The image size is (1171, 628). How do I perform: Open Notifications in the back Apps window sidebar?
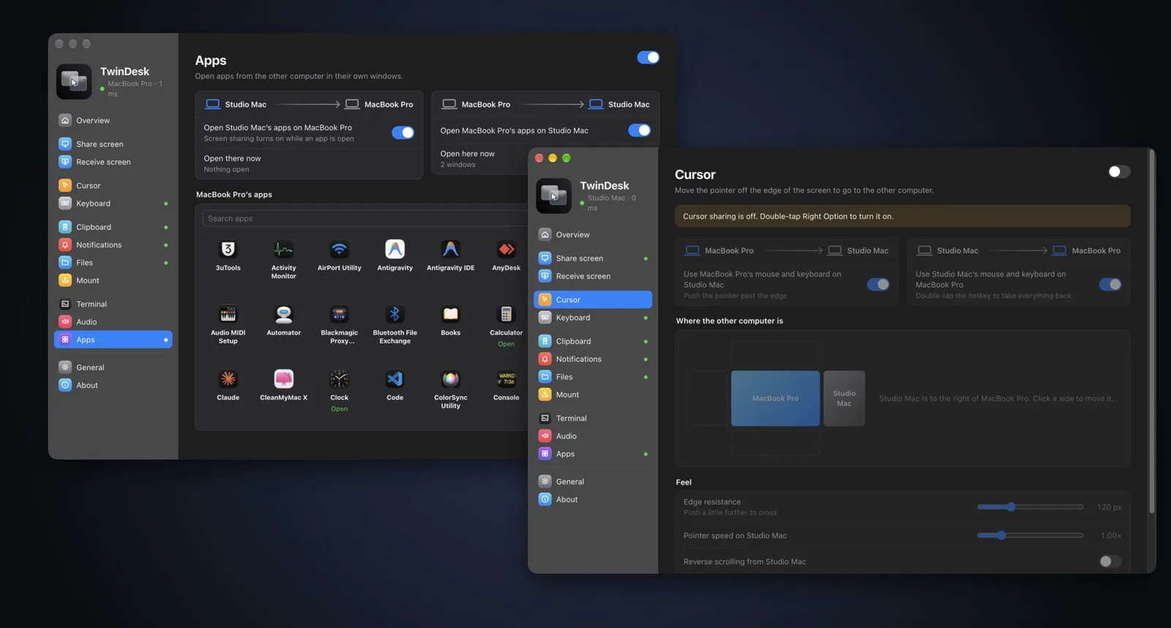click(113, 245)
